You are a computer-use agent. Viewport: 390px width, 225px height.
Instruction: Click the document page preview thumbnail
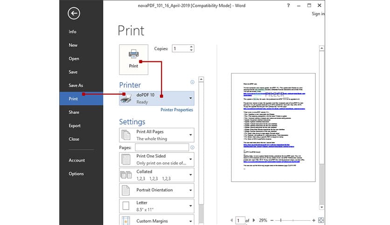click(x=273, y=127)
